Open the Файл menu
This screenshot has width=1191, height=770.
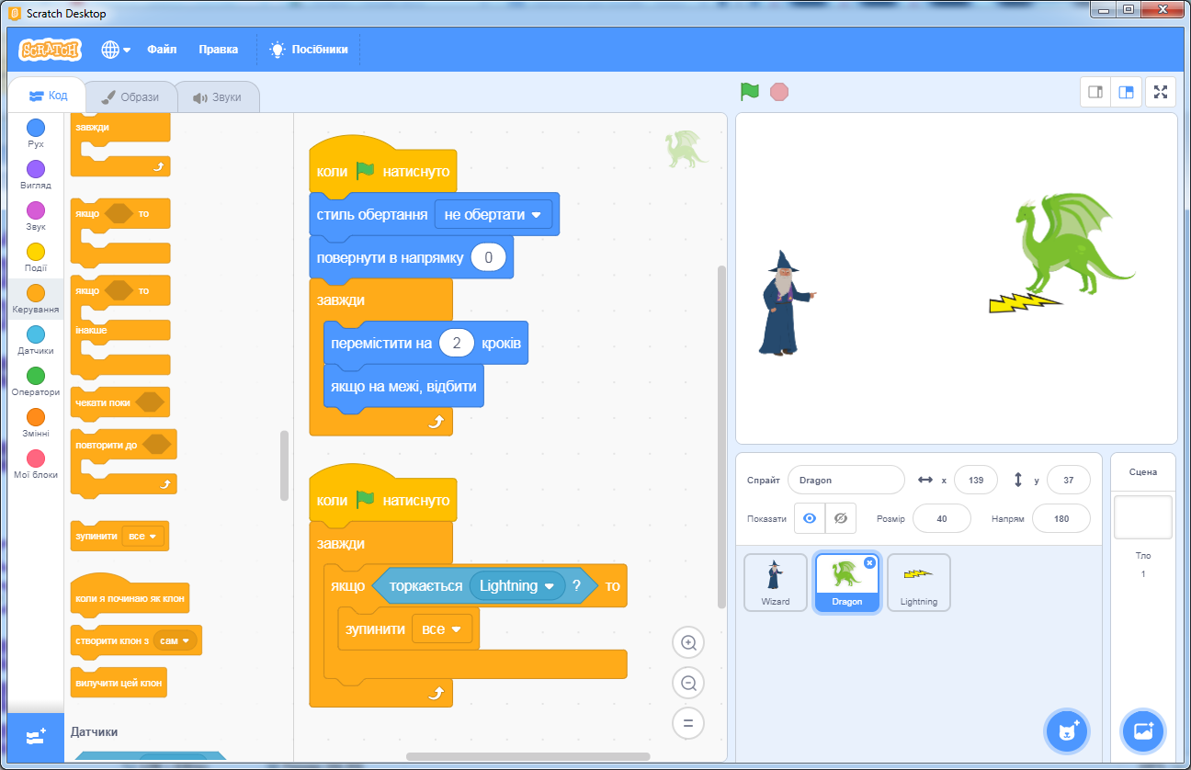point(162,50)
